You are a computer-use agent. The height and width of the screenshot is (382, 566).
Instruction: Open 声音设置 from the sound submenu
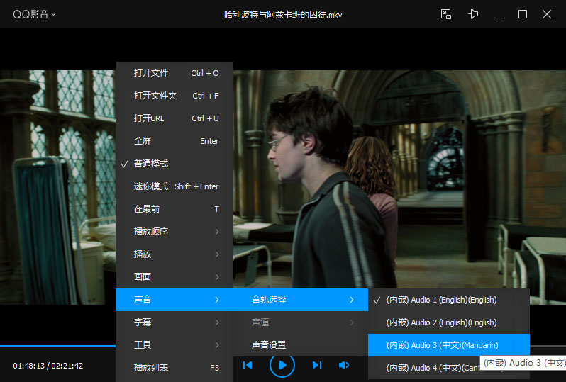point(269,345)
